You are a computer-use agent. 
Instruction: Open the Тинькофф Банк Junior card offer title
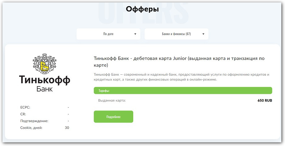[179, 62]
